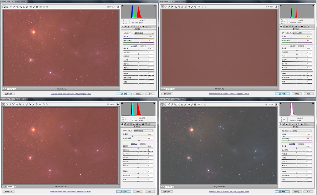The width and height of the screenshot is (317, 195).
Task: Click 色かぶり補正 slider handle in gray IMG_0103-rdk window
Action: tap(288, 140)
